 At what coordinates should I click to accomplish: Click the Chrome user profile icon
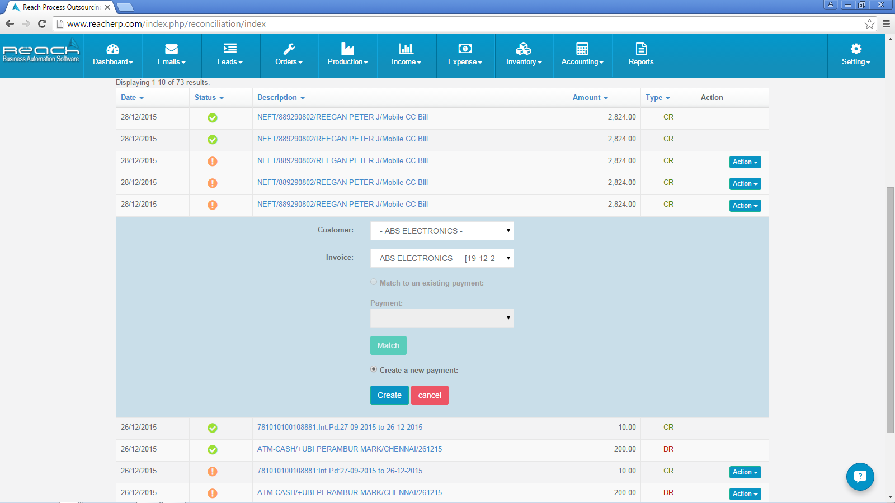pos(831,4)
